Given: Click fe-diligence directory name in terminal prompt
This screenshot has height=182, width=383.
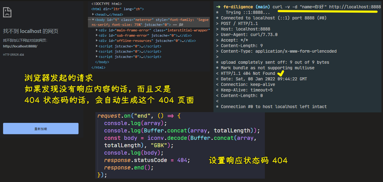Looking at the screenshot, I should [x=238, y=7].
